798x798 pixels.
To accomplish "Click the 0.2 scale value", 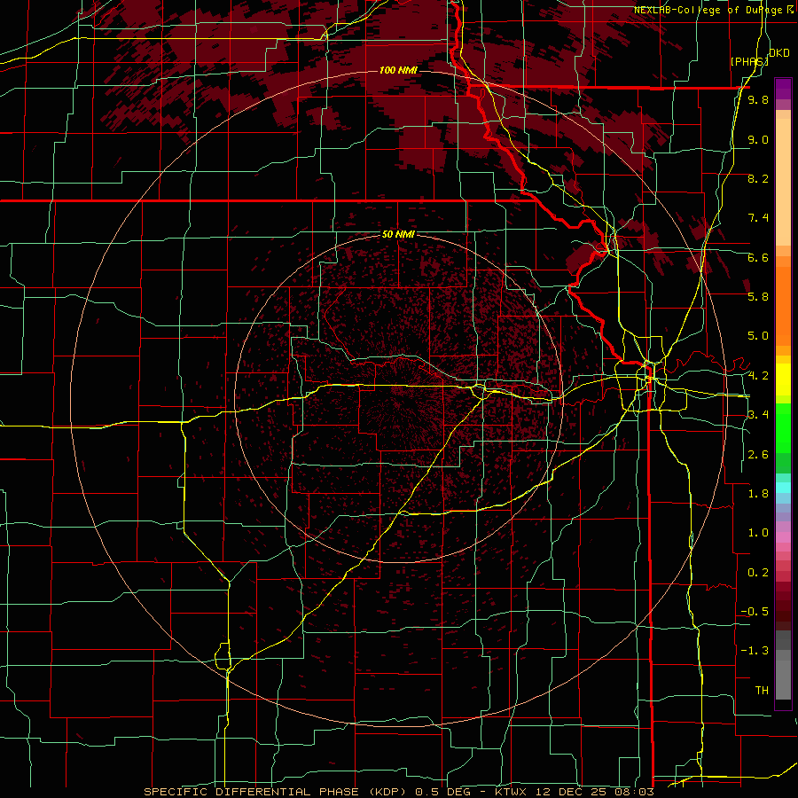I will pos(758,573).
